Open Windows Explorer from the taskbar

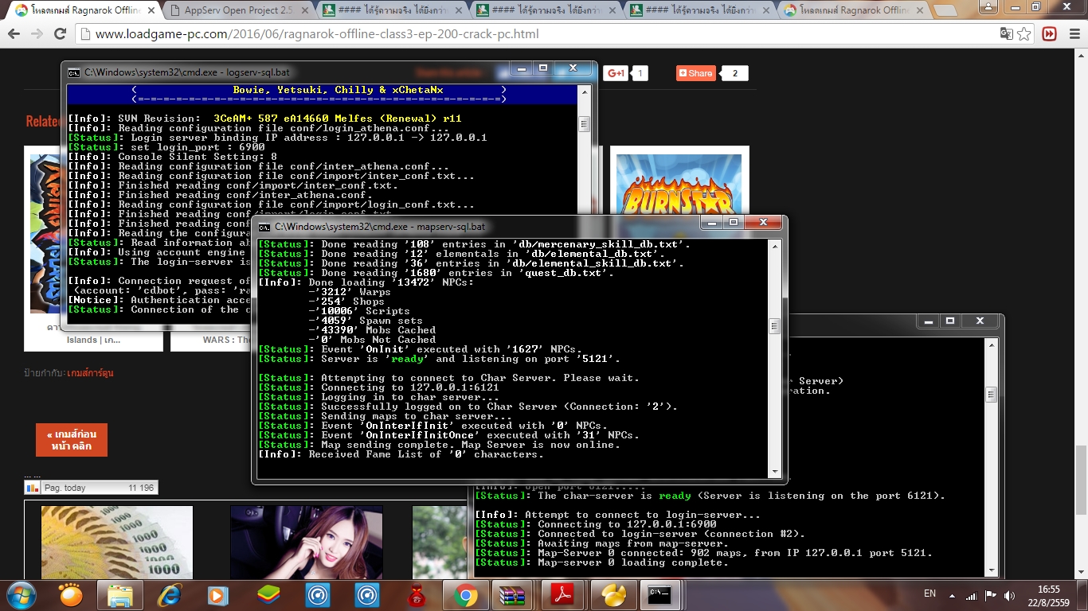pyautogui.click(x=120, y=595)
